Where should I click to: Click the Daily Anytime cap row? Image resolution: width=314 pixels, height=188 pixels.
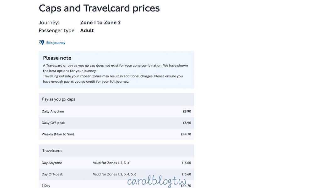(x=116, y=112)
